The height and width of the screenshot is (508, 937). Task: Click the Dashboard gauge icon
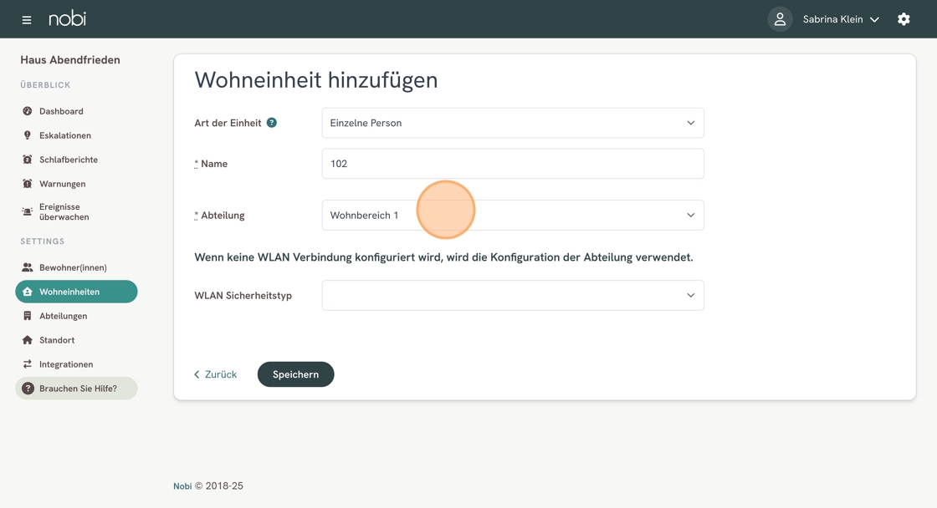[x=28, y=111]
